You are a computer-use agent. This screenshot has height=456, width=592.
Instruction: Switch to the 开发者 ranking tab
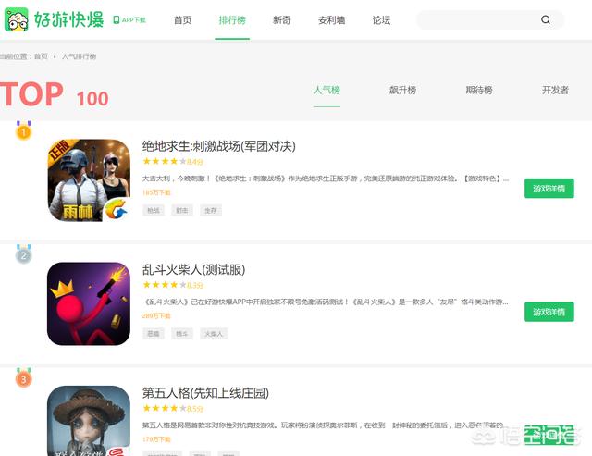pos(555,91)
